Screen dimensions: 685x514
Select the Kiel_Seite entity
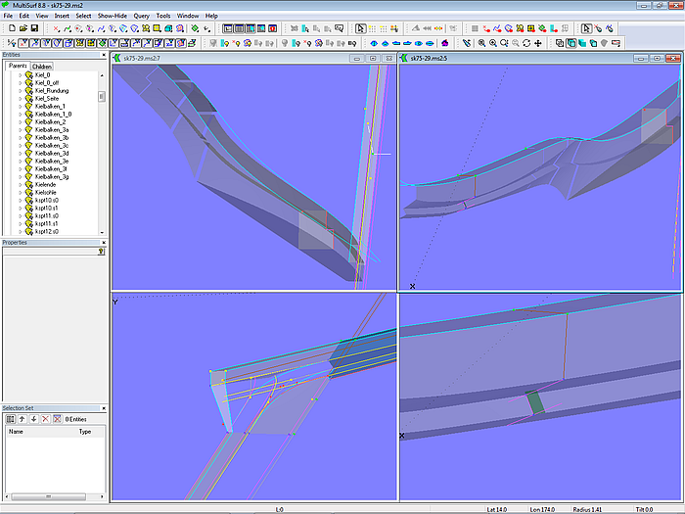(47, 99)
